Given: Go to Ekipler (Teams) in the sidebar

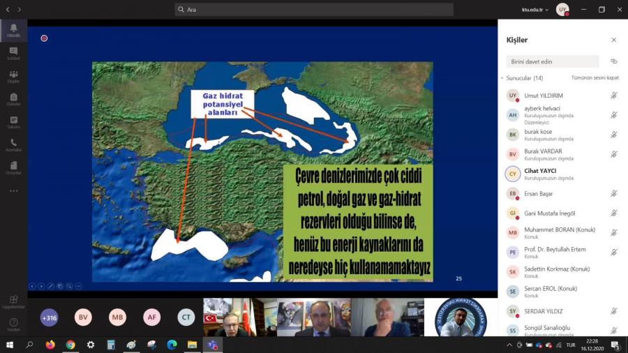Looking at the screenshot, I should point(13,76).
